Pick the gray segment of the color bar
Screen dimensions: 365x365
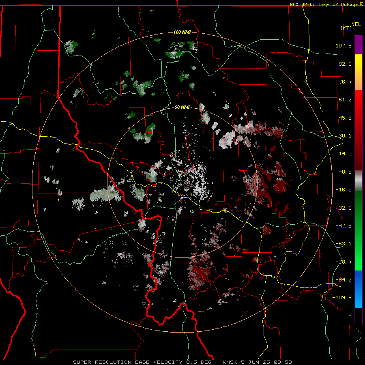[358, 180]
